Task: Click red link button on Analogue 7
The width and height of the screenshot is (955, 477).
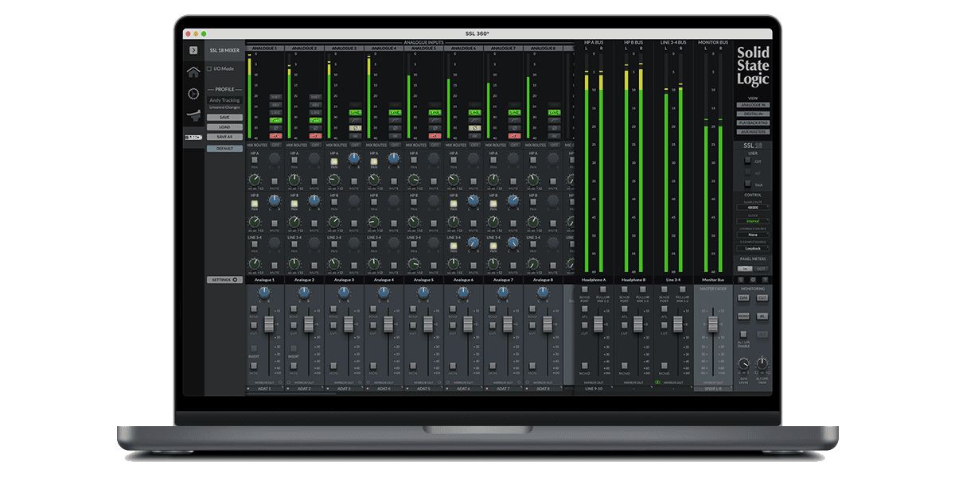Action: pos(515,136)
